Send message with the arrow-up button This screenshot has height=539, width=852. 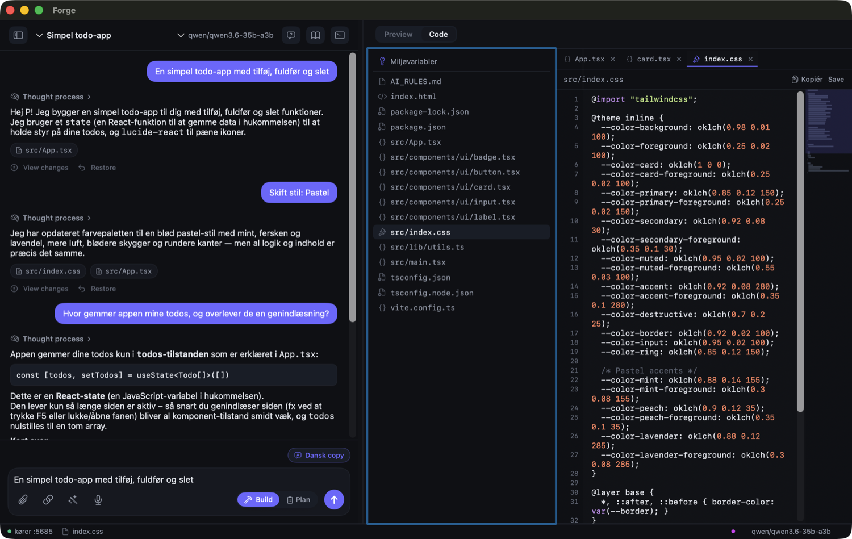coord(334,500)
